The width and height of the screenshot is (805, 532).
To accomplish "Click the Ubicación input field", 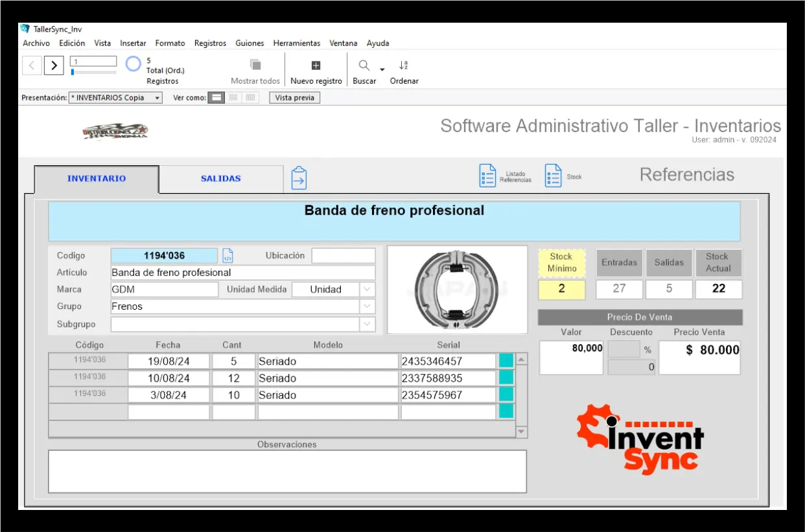I will tap(343, 256).
